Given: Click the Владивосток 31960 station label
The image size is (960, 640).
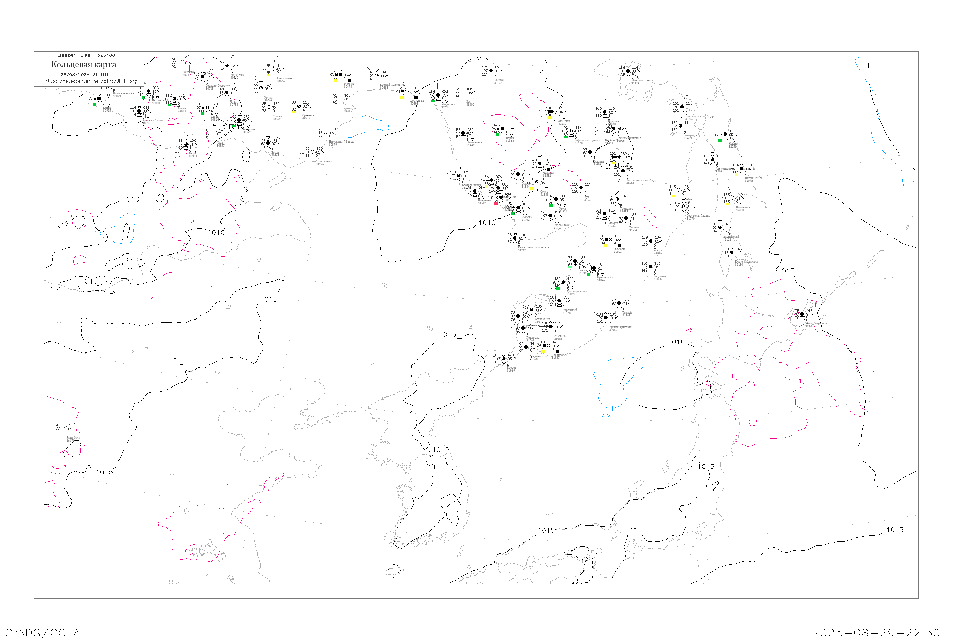Looking at the screenshot, I should point(538,357).
